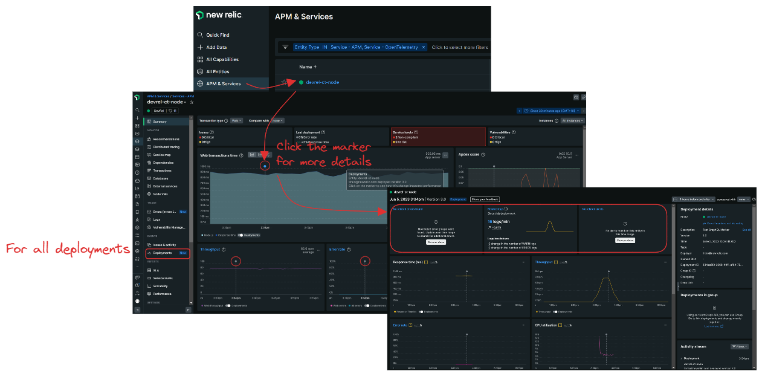Open the '3 hours before and after' dropdown
This screenshot has height=376, width=762.
tap(695, 199)
